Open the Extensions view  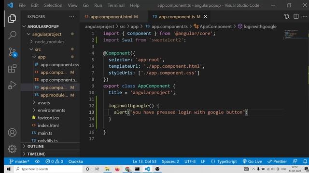pos(12,68)
